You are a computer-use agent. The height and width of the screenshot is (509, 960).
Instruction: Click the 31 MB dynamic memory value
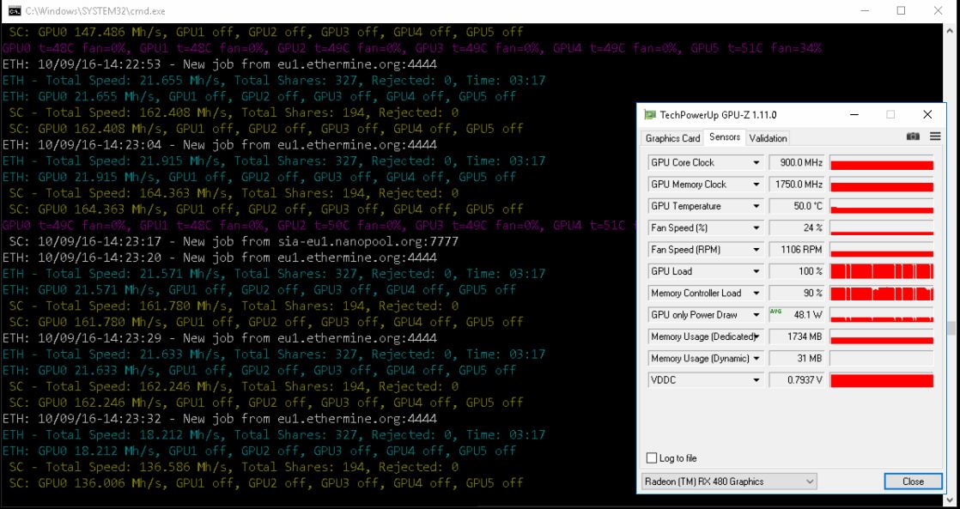coord(796,359)
